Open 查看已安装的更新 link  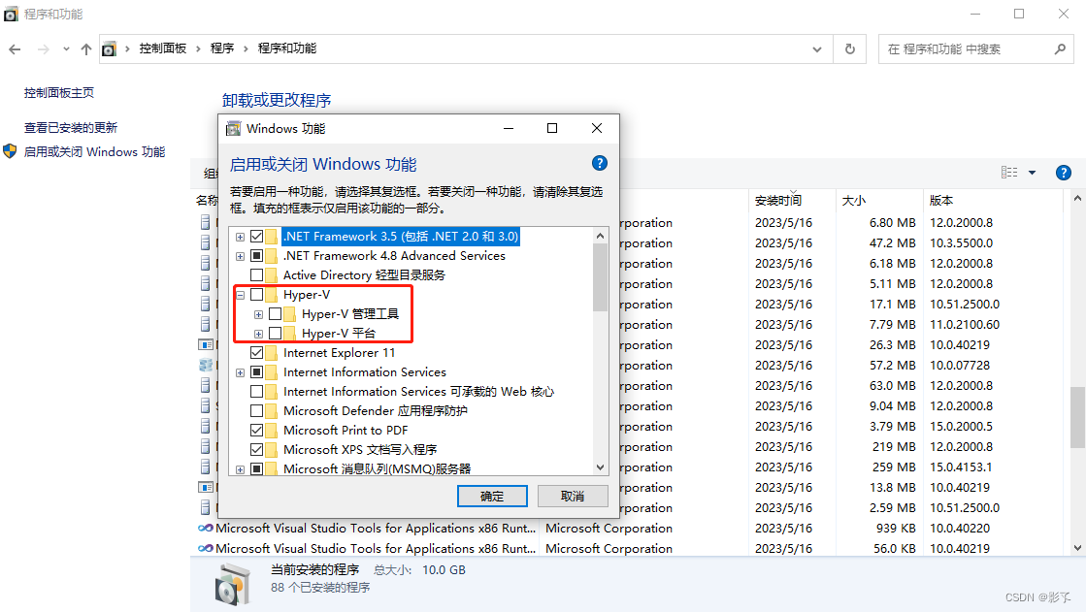71,127
